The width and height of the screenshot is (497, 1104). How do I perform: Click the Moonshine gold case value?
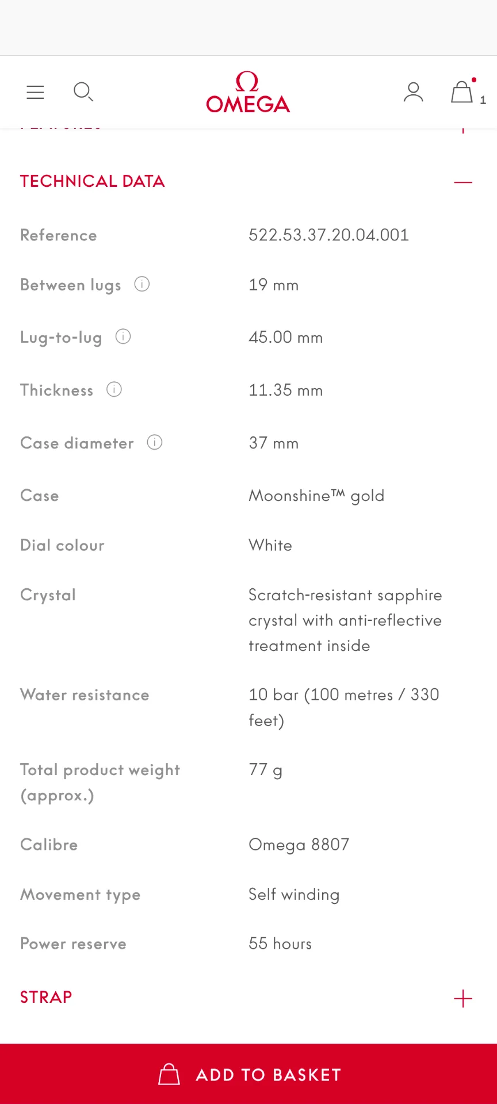click(316, 496)
